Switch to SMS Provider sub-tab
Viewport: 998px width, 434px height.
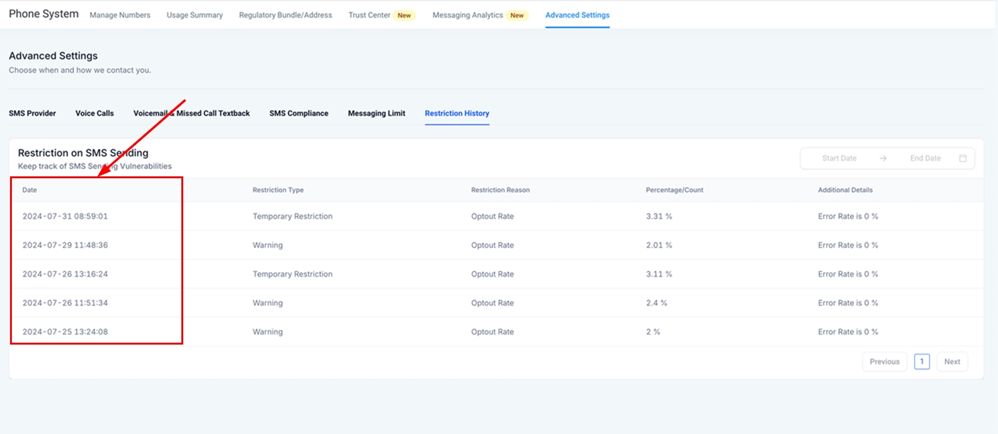pos(33,113)
